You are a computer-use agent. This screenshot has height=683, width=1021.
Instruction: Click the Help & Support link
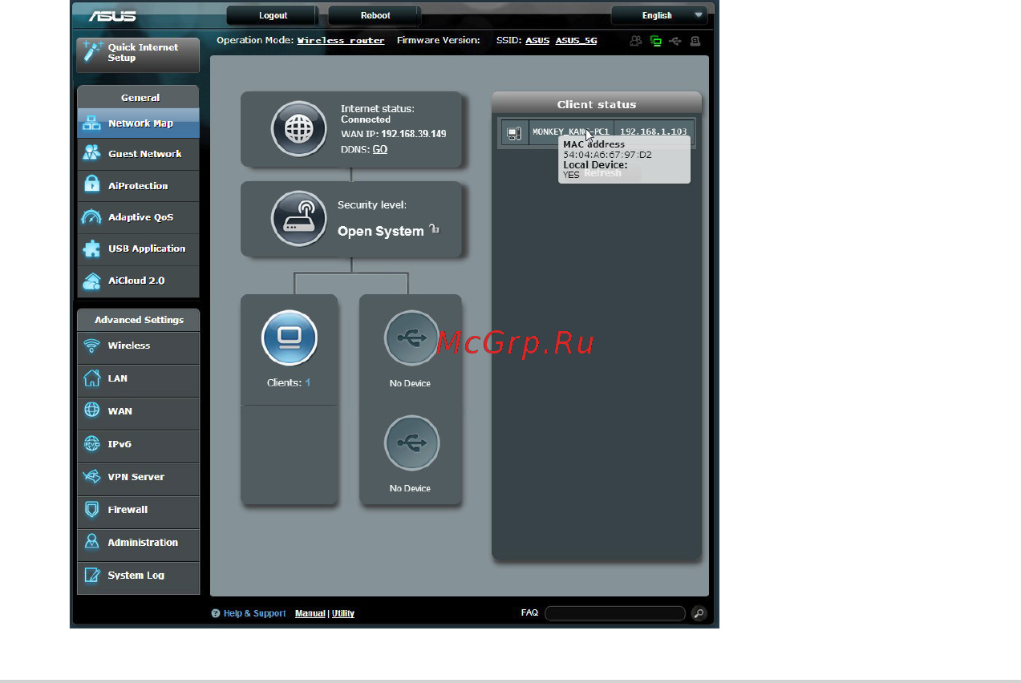point(254,613)
